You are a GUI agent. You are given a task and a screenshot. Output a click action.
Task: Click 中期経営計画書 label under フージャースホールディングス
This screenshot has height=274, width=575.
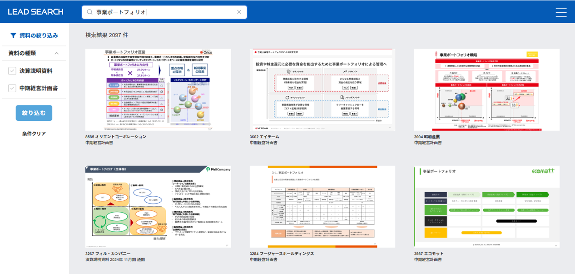click(x=263, y=259)
